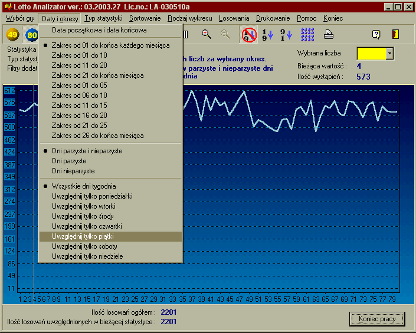Minimize the Lotto Analizator window

(x=388, y=7)
